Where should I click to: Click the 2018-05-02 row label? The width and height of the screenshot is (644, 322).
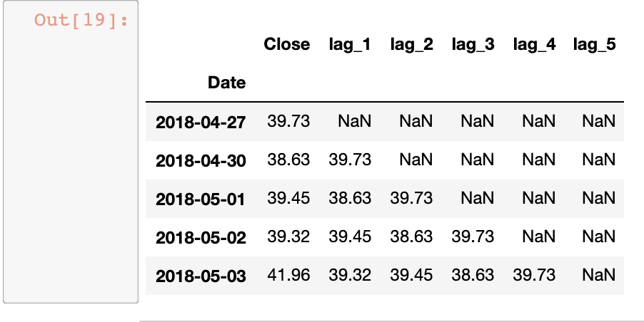coord(201,237)
